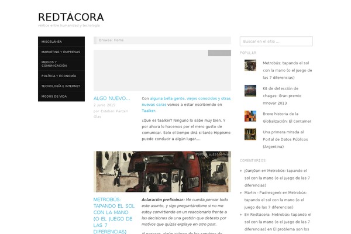Click the gray category tag on the placeholder image
Image resolution: width=351 pixels, height=234 pixels.
(x=219, y=53)
